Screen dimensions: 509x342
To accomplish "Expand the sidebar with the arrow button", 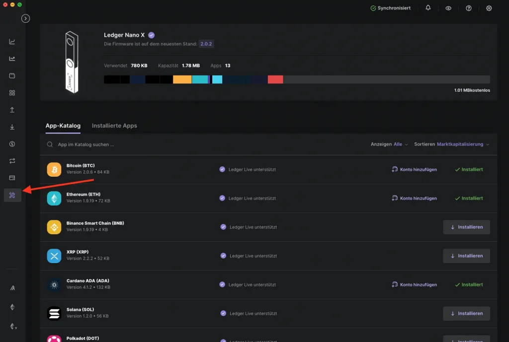I will coord(26,18).
